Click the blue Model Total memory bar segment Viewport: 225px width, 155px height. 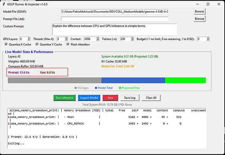(x=133, y=80)
